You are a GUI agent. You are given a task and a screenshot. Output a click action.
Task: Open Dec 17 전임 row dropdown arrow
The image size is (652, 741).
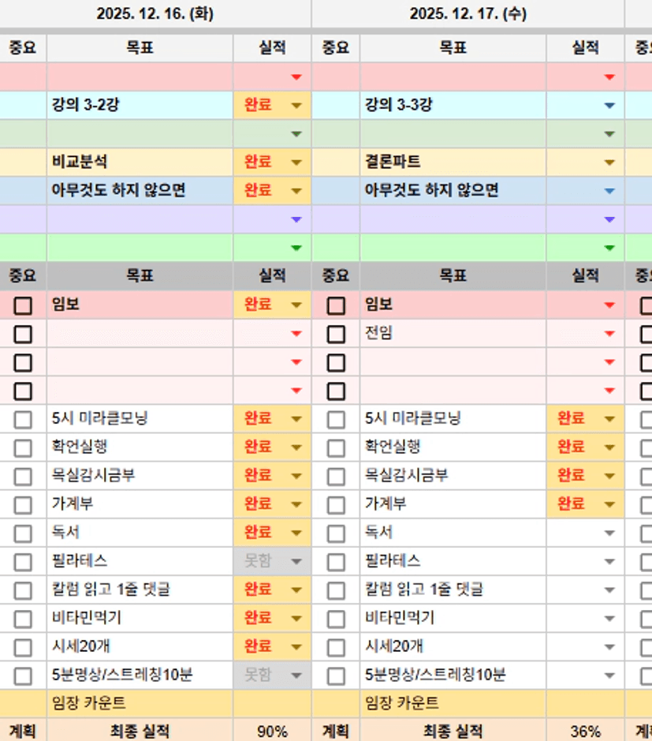tap(609, 334)
